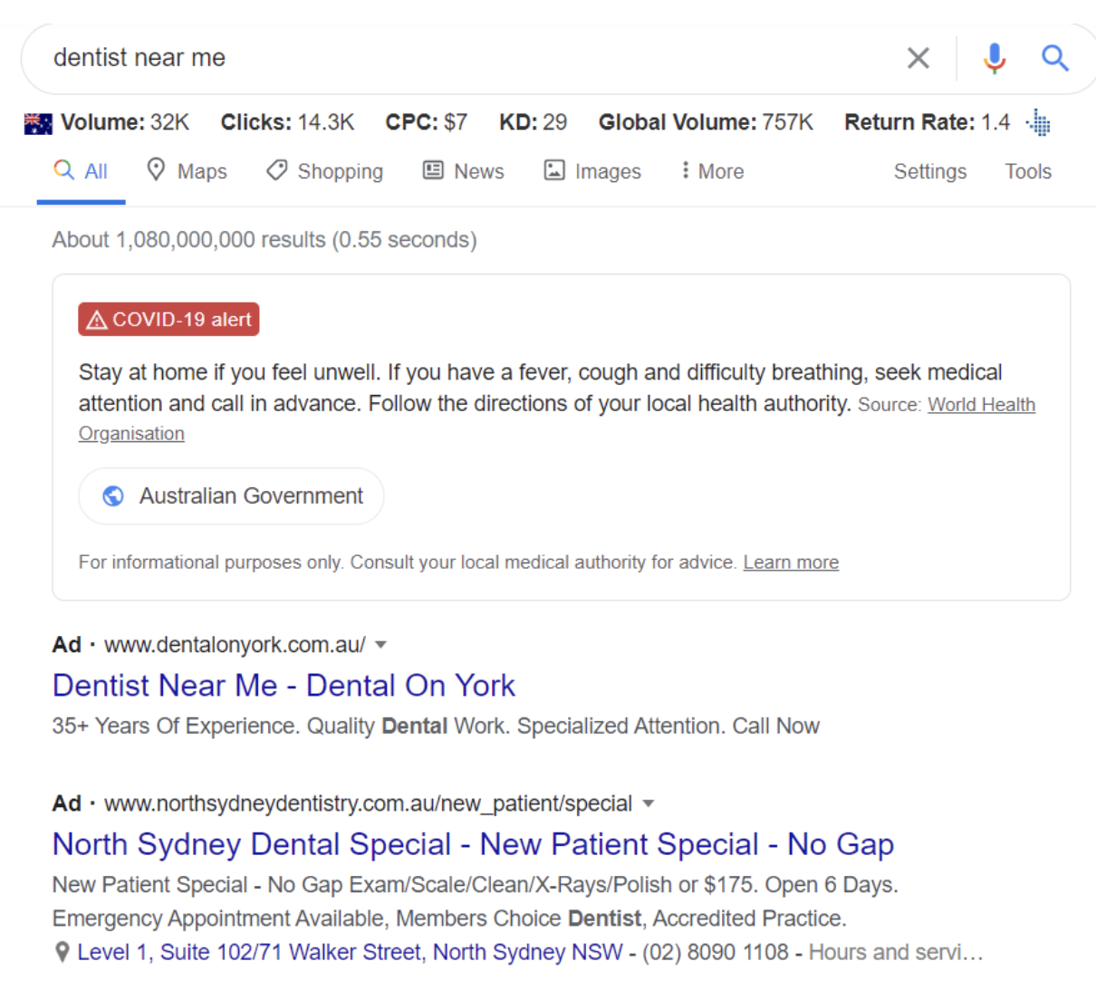Click the Australian flag icon beside Volume
The height and width of the screenshot is (1000, 1116).
38,123
